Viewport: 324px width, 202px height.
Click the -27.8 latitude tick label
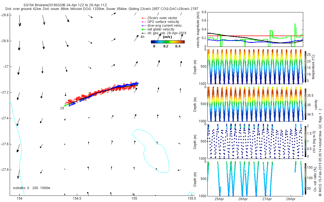tap(5, 170)
